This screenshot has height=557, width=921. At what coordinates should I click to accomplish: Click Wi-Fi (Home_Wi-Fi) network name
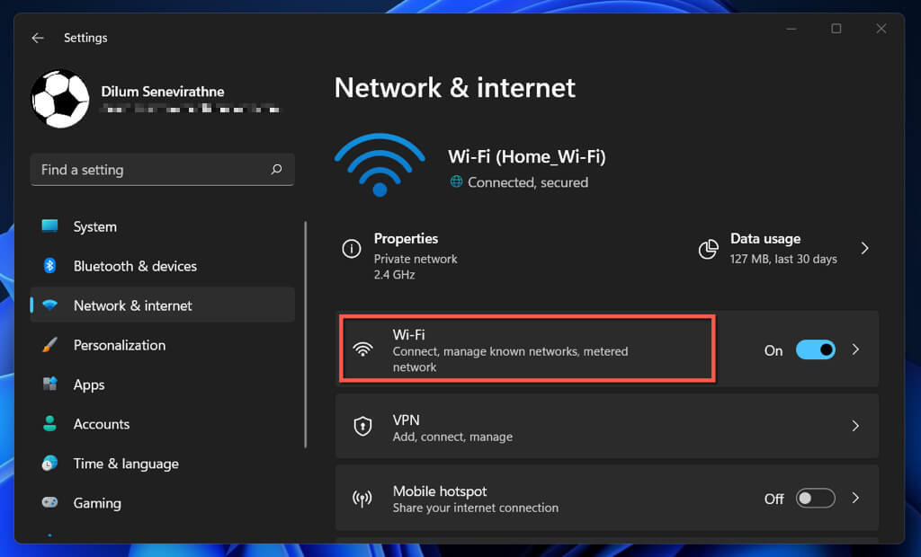coord(527,156)
